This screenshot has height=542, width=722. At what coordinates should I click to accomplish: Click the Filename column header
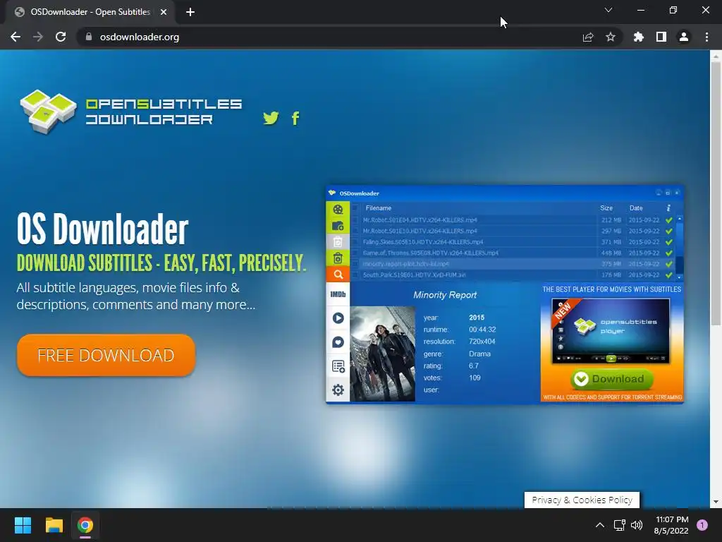pyautogui.click(x=379, y=208)
